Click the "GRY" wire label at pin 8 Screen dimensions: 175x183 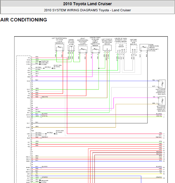tap(37, 72)
